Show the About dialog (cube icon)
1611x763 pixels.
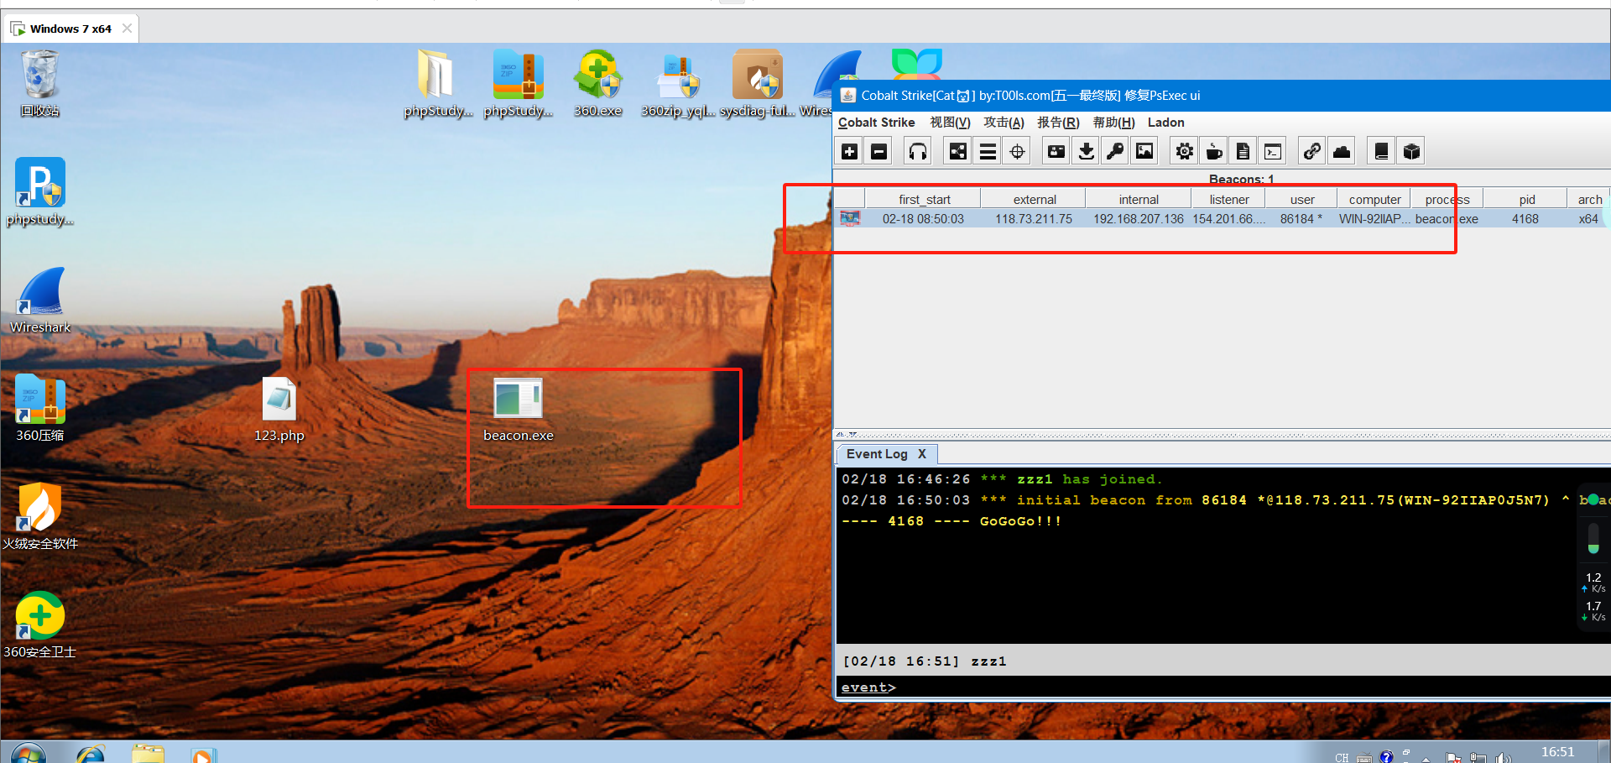1411,150
